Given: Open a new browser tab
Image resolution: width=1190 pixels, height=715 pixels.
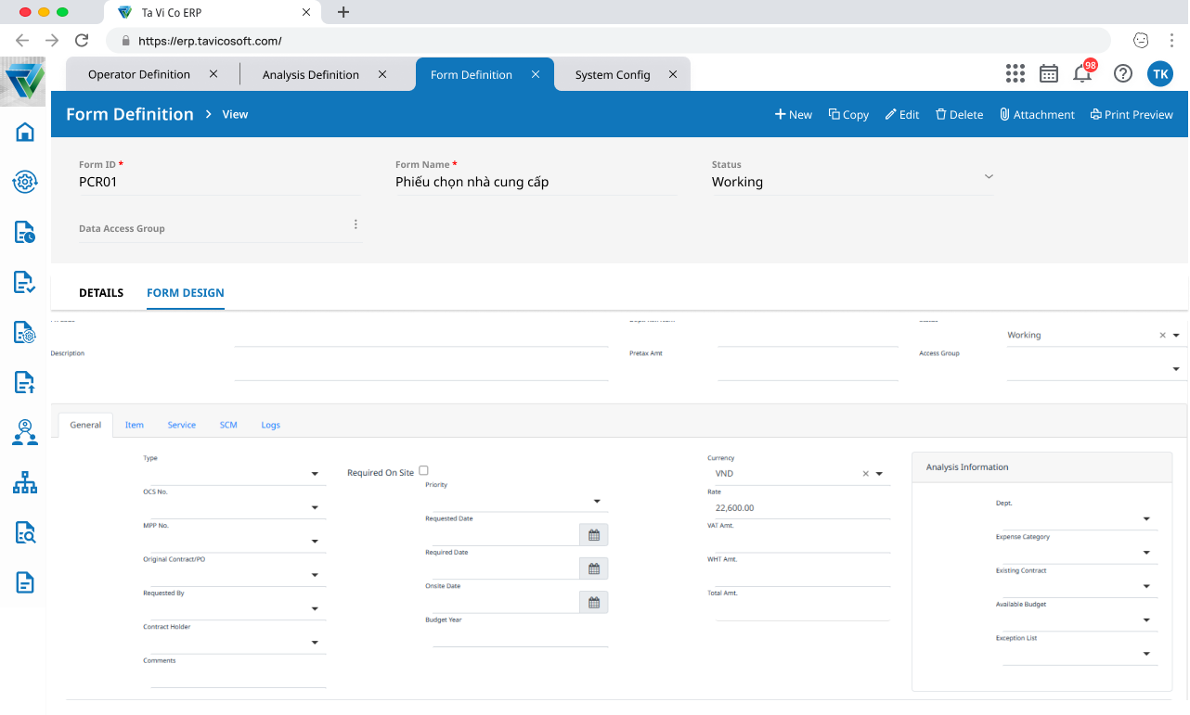Looking at the screenshot, I should pyautogui.click(x=343, y=12).
